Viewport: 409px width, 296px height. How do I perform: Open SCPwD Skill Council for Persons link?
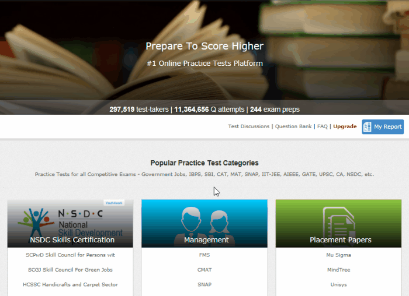[x=70, y=255]
